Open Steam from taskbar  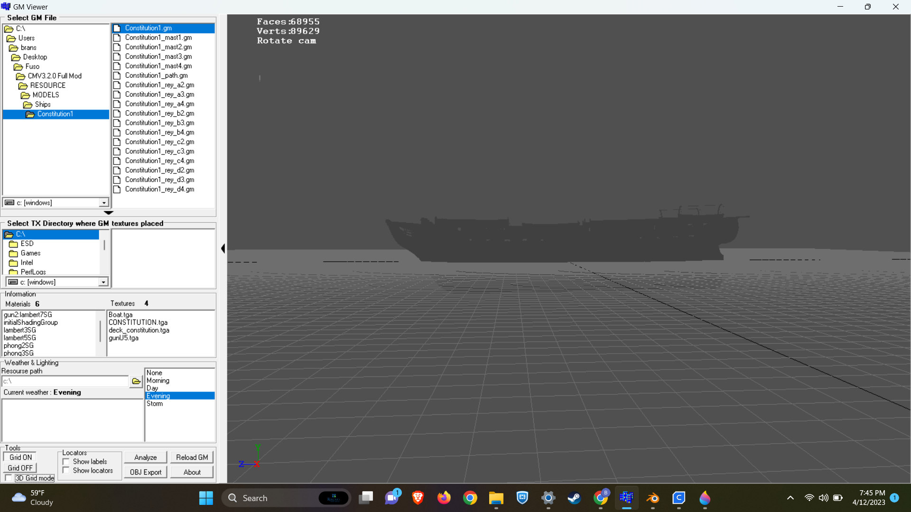click(x=575, y=498)
